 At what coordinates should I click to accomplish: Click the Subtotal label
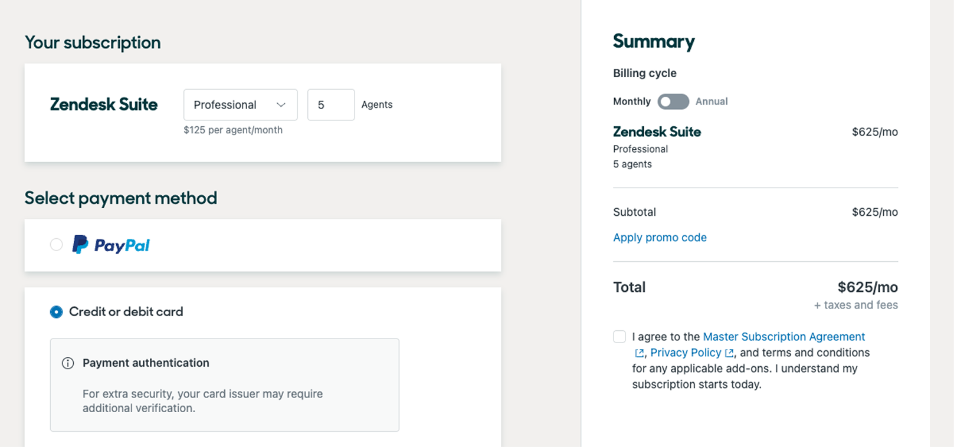[x=634, y=212]
